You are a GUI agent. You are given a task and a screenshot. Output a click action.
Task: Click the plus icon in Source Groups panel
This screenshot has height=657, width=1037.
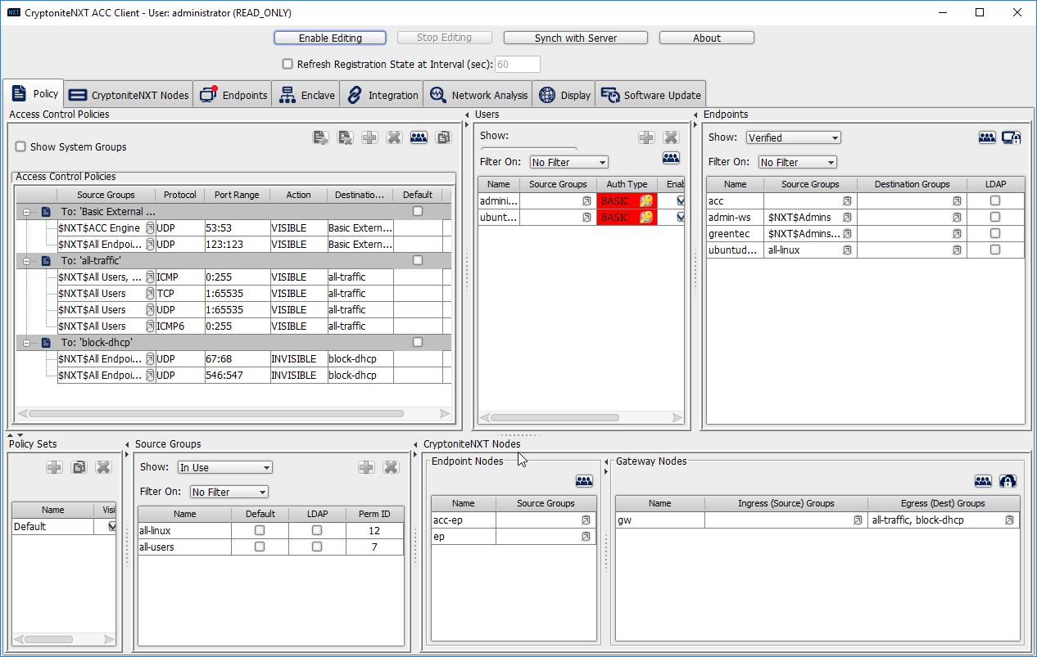tap(366, 467)
